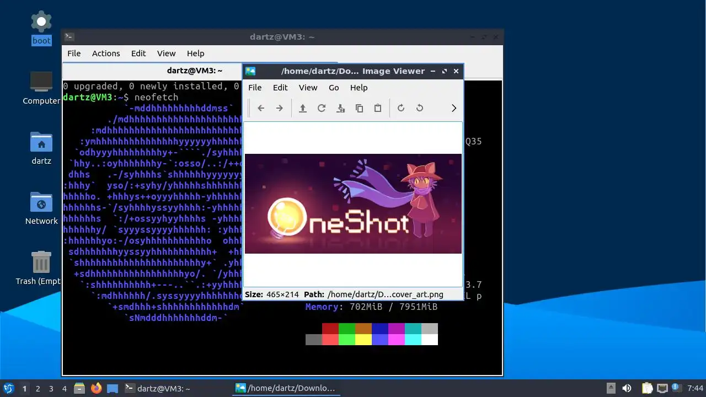Open the terminal Help menu

coord(195,53)
